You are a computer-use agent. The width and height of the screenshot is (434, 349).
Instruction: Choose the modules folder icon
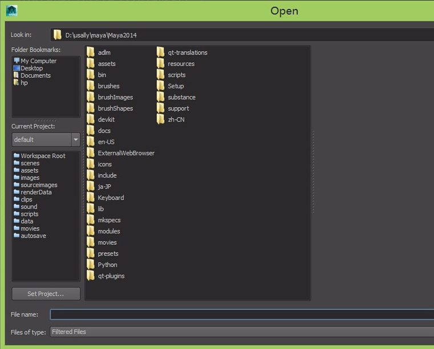(91, 231)
